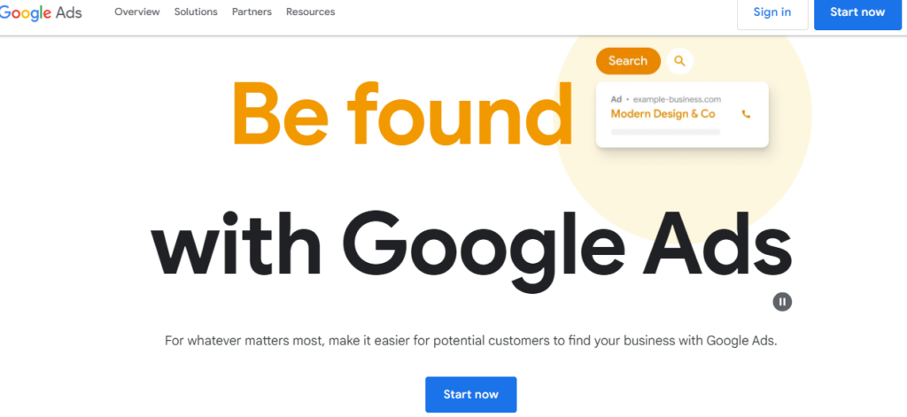
Task: Click the gray placeholder bar in ad card
Action: pyautogui.click(x=665, y=132)
